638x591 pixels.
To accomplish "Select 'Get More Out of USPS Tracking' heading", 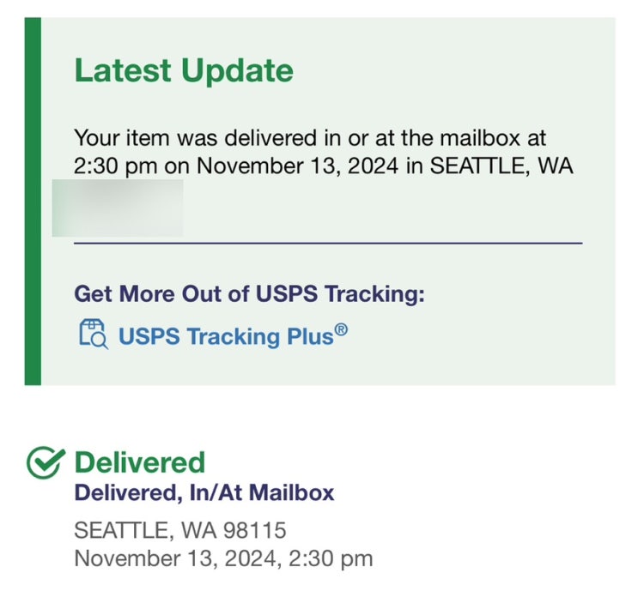I will click(250, 294).
